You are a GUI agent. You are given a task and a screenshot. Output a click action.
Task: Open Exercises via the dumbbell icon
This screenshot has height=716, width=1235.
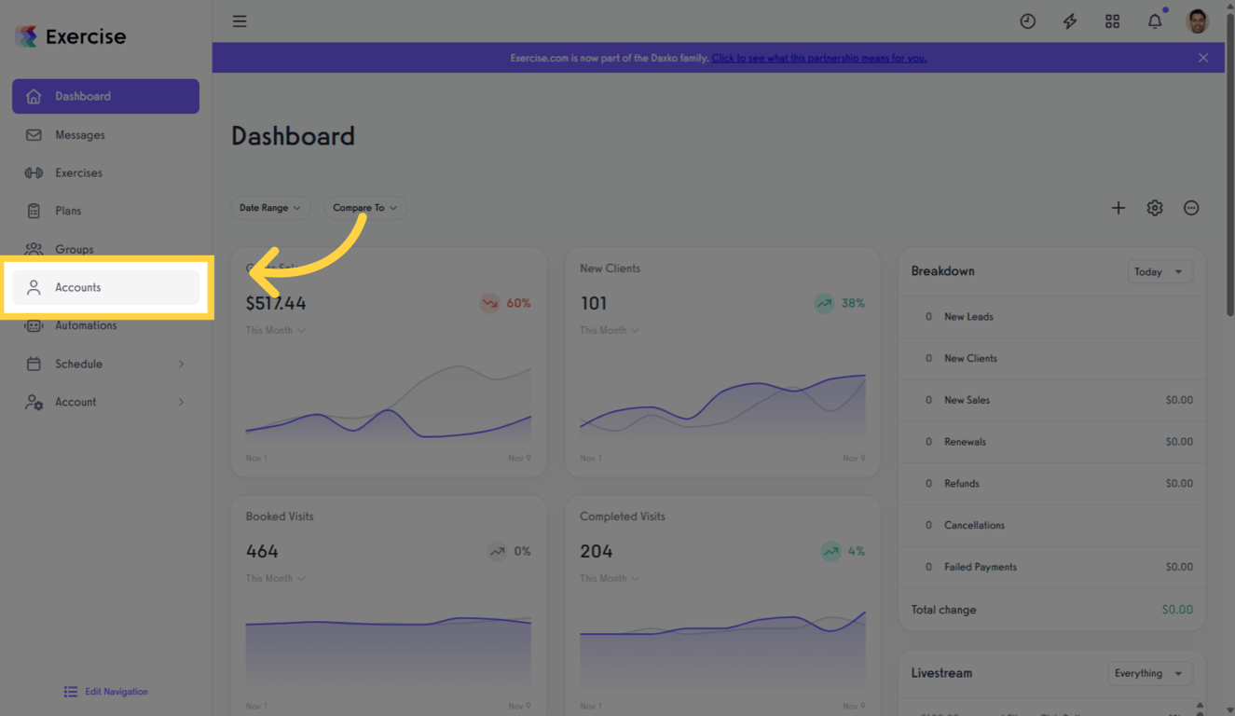[x=33, y=172]
